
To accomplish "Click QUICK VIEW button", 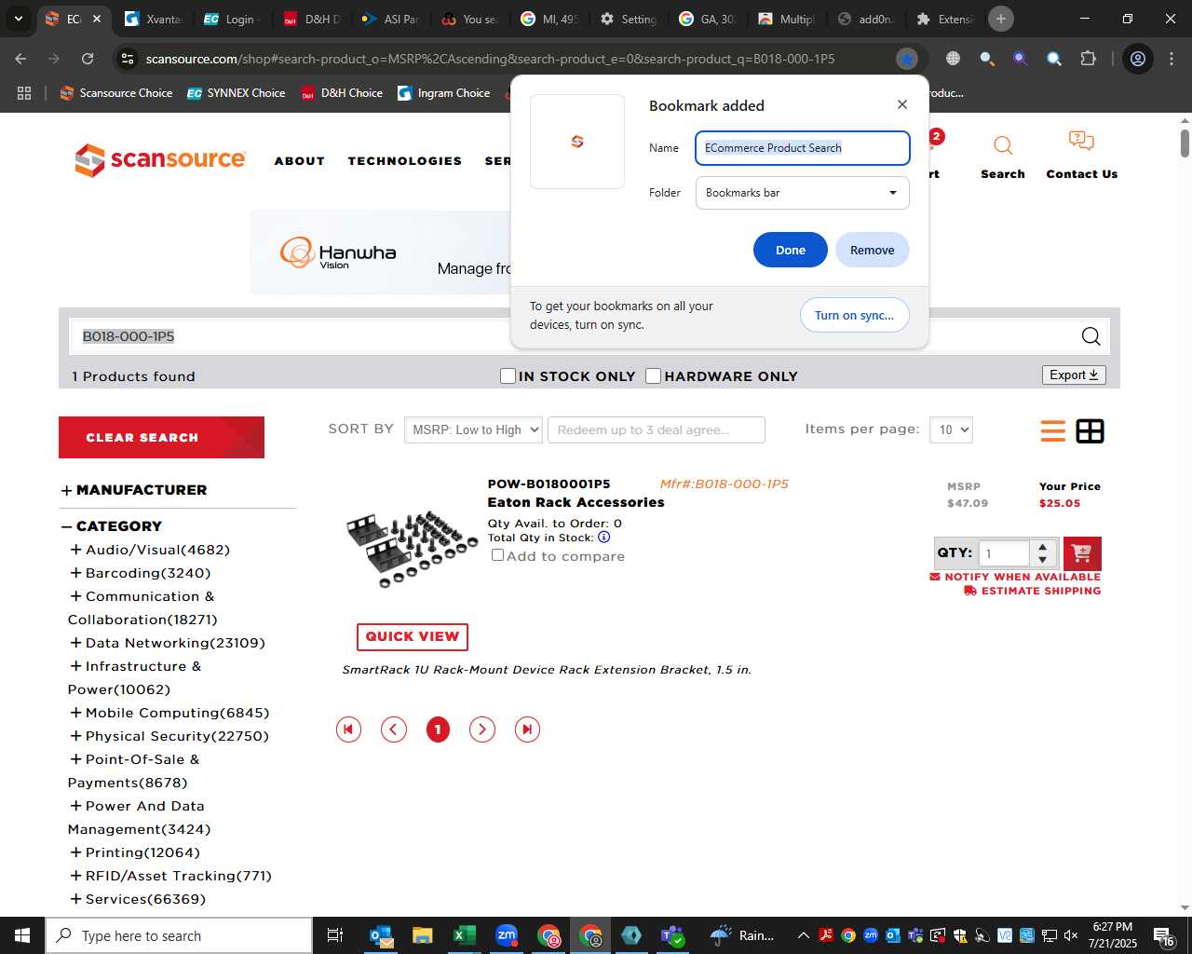I will (x=412, y=636).
